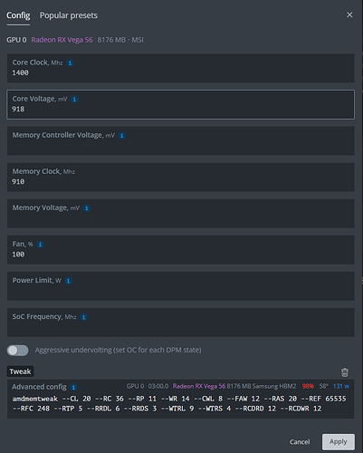Click the Memory Voltage info icon
The width and height of the screenshot is (363, 453).
(87, 208)
